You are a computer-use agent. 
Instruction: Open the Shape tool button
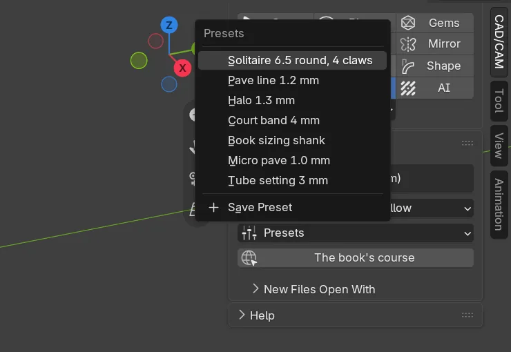(x=435, y=66)
